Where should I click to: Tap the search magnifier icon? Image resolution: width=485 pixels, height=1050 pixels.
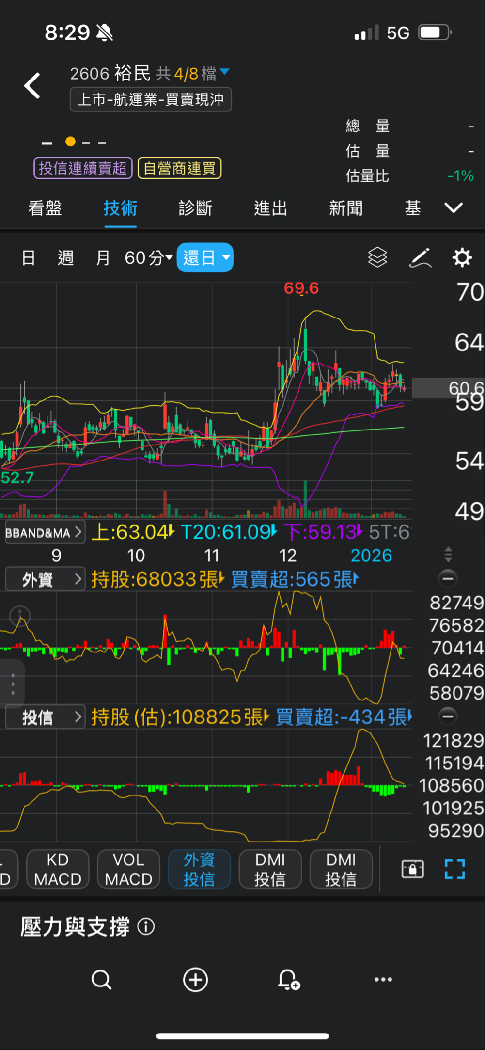pos(101,979)
